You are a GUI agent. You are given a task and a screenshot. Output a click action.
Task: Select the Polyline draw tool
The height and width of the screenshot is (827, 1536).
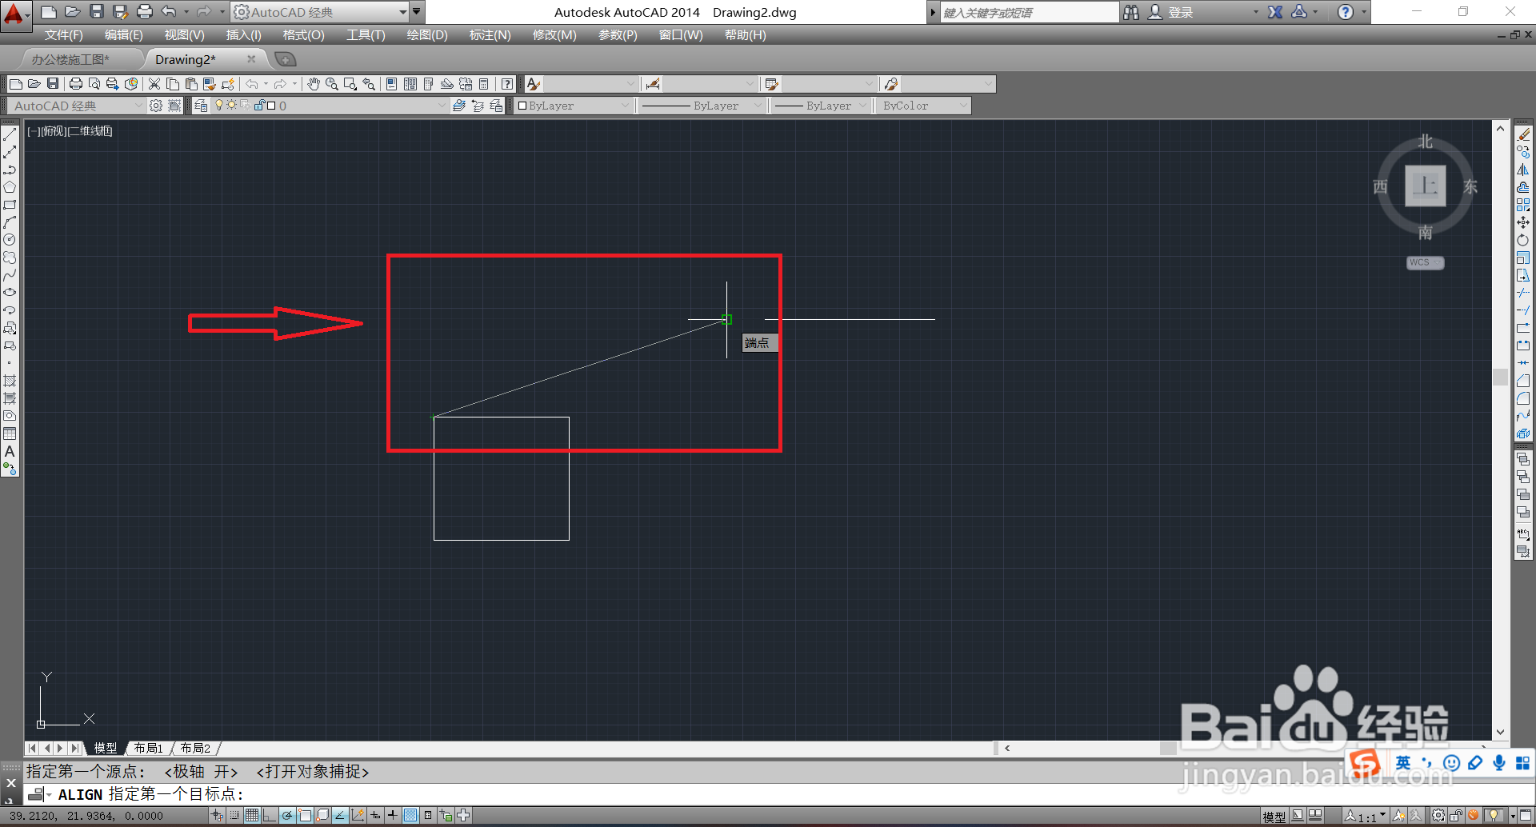click(x=10, y=170)
